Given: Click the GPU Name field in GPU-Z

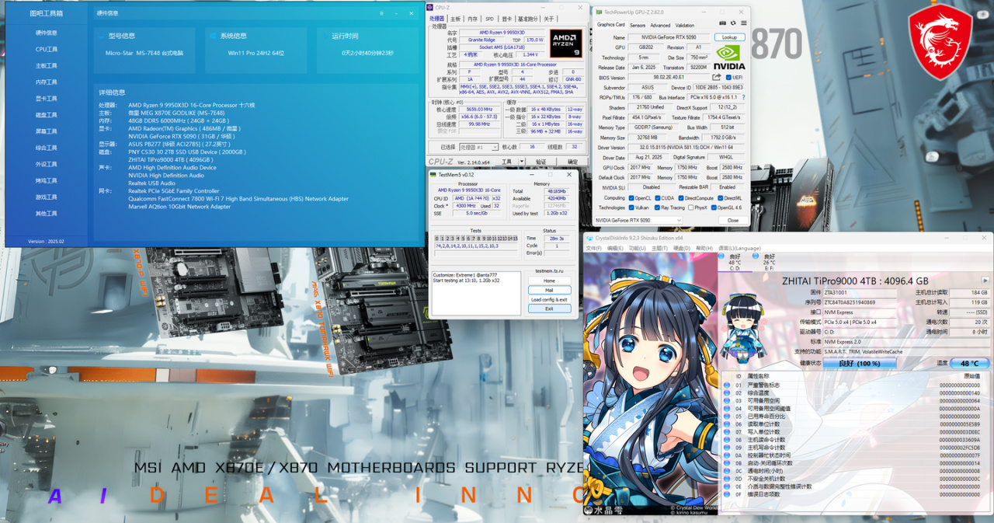Looking at the screenshot, I should coord(669,37).
